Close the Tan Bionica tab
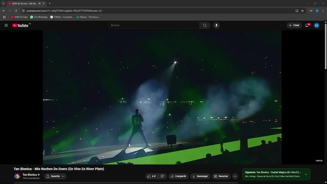This screenshot has width=327, height=184. pos(43,4)
